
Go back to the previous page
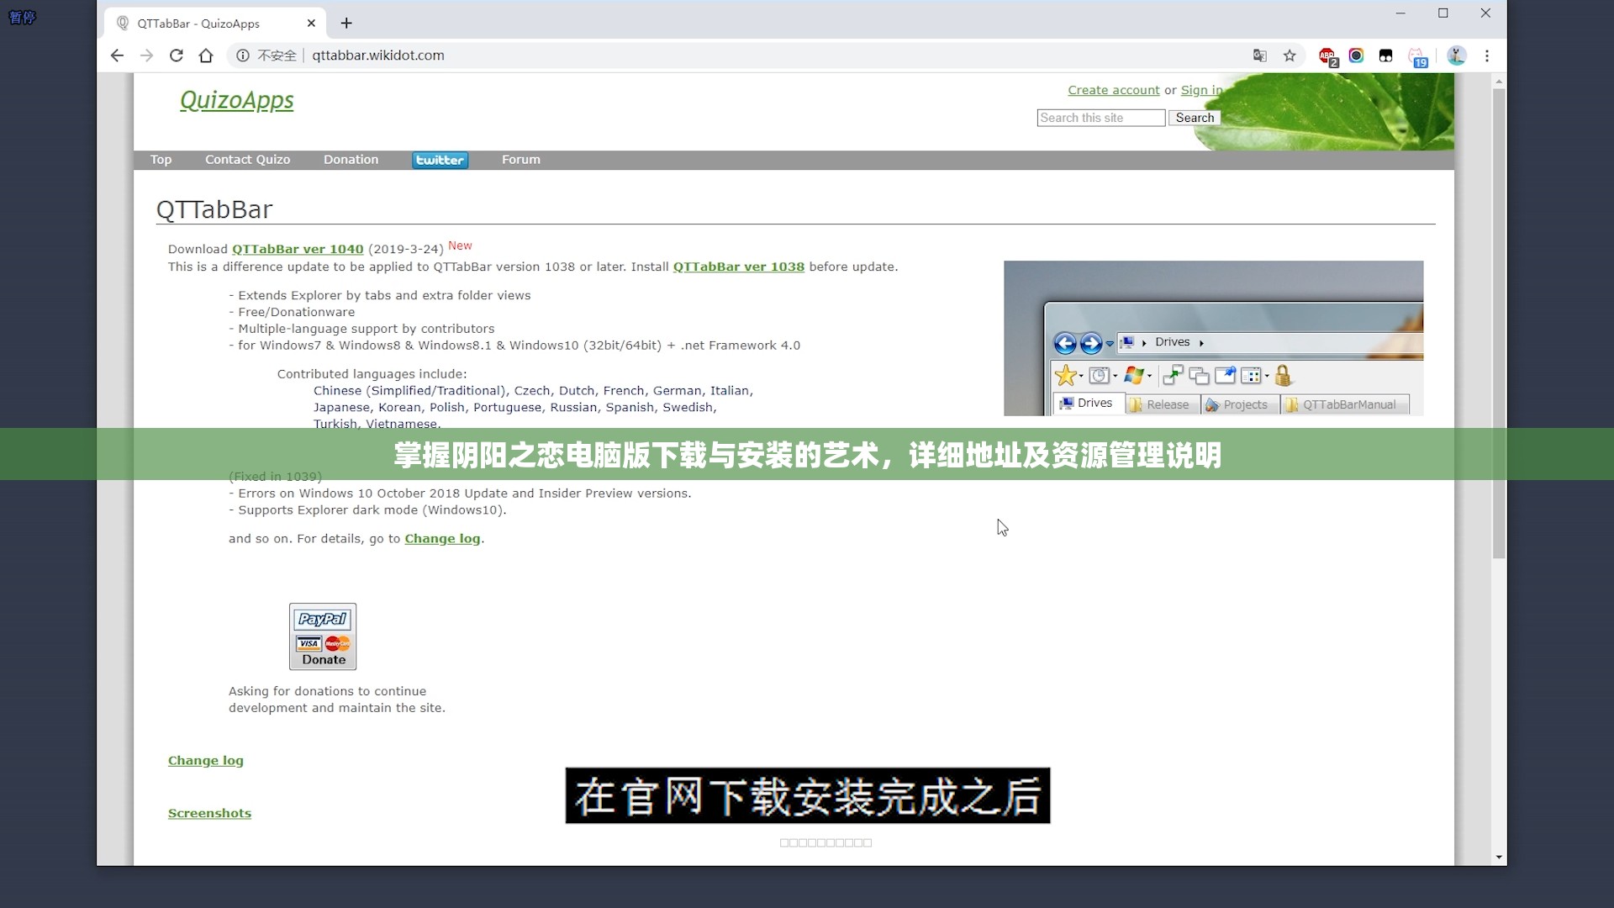[117, 55]
